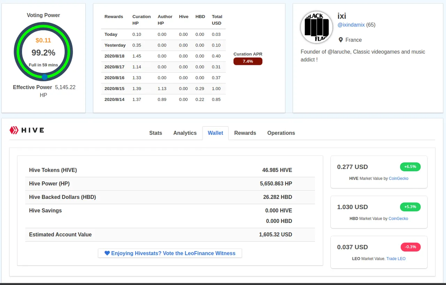This screenshot has height=285, width=446.
Task: Click the +5.3% HBD change badge
Action: coord(410,207)
